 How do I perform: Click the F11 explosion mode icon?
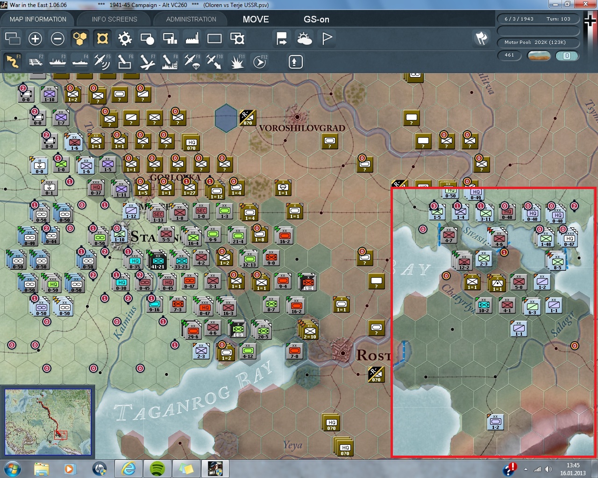(x=237, y=62)
